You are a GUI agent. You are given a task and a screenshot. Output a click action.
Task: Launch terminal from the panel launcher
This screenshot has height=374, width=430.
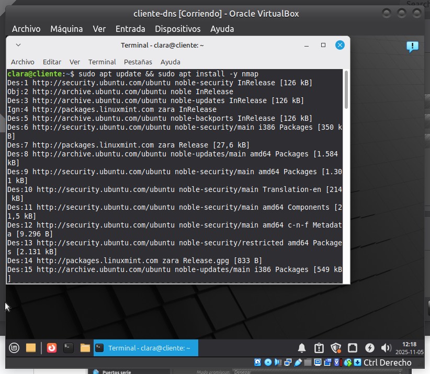(67, 347)
